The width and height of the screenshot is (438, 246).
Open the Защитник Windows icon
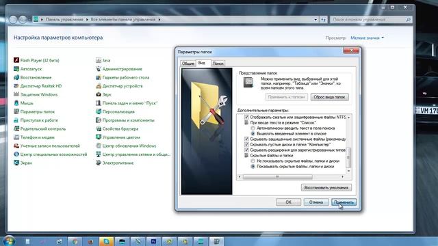click(x=16, y=94)
